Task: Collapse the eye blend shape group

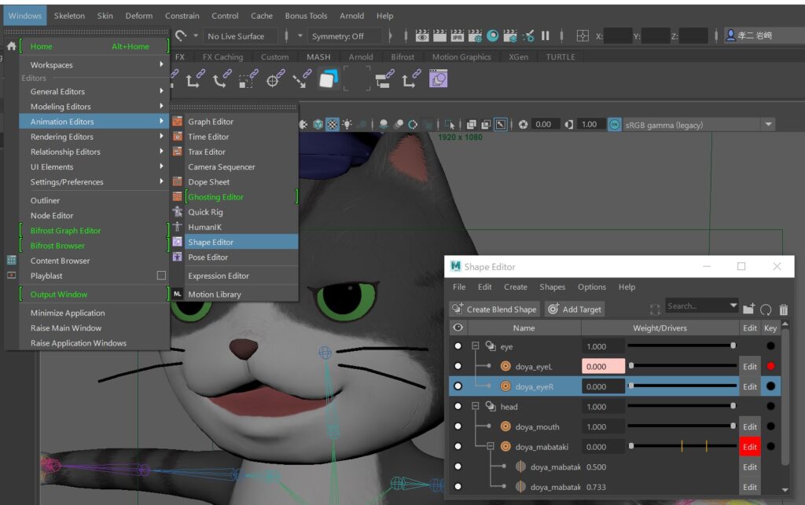Action: pos(476,346)
